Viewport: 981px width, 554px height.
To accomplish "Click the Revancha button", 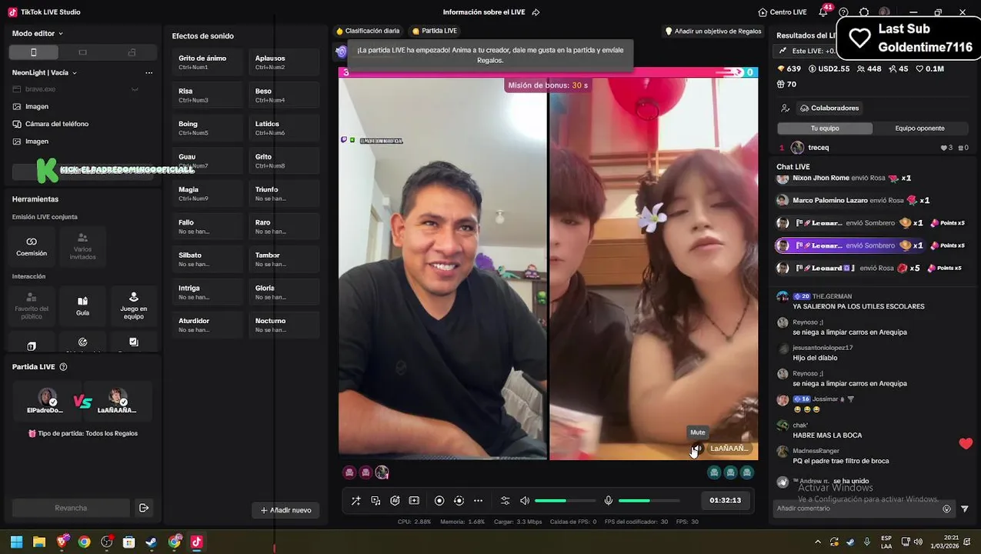I will 71,508.
